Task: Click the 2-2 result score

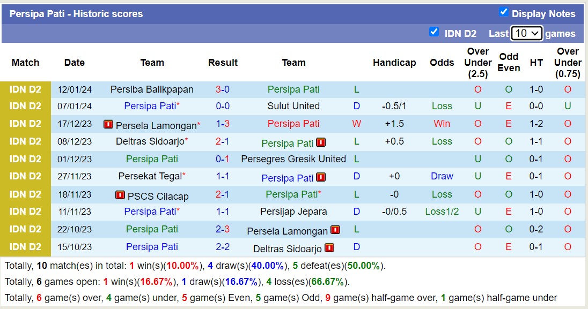Action: click(223, 247)
